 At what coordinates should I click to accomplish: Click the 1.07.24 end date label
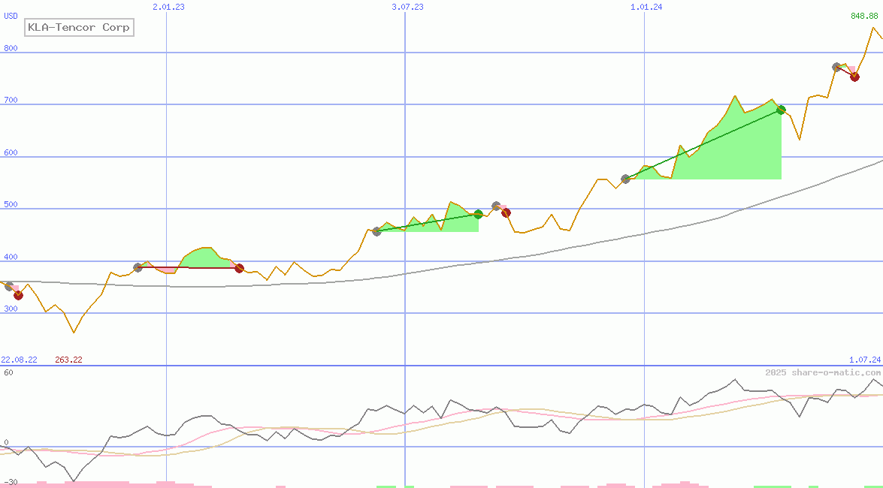pos(865,360)
